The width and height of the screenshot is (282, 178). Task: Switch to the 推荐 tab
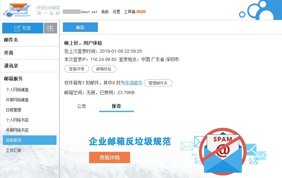coord(116,106)
